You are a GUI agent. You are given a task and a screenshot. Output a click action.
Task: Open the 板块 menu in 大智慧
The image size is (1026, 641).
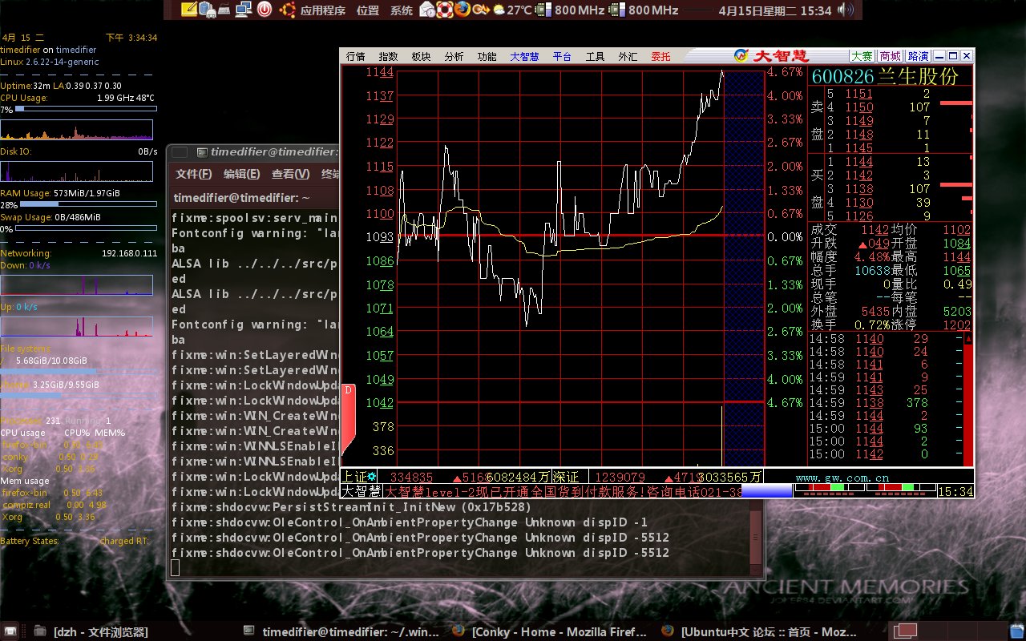421,56
